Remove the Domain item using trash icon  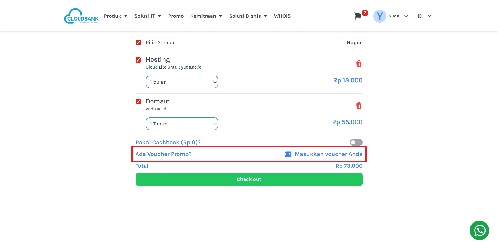point(359,106)
